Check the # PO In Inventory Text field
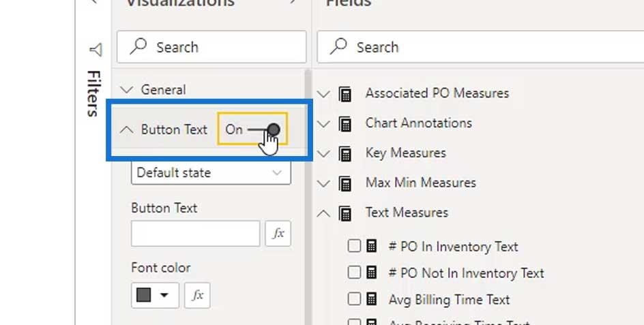The width and height of the screenshot is (644, 325). [353, 246]
